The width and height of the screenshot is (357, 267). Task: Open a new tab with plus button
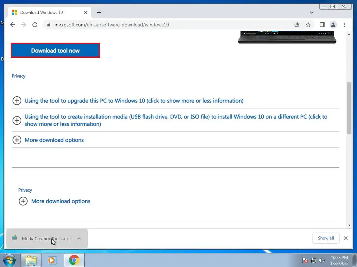point(99,13)
